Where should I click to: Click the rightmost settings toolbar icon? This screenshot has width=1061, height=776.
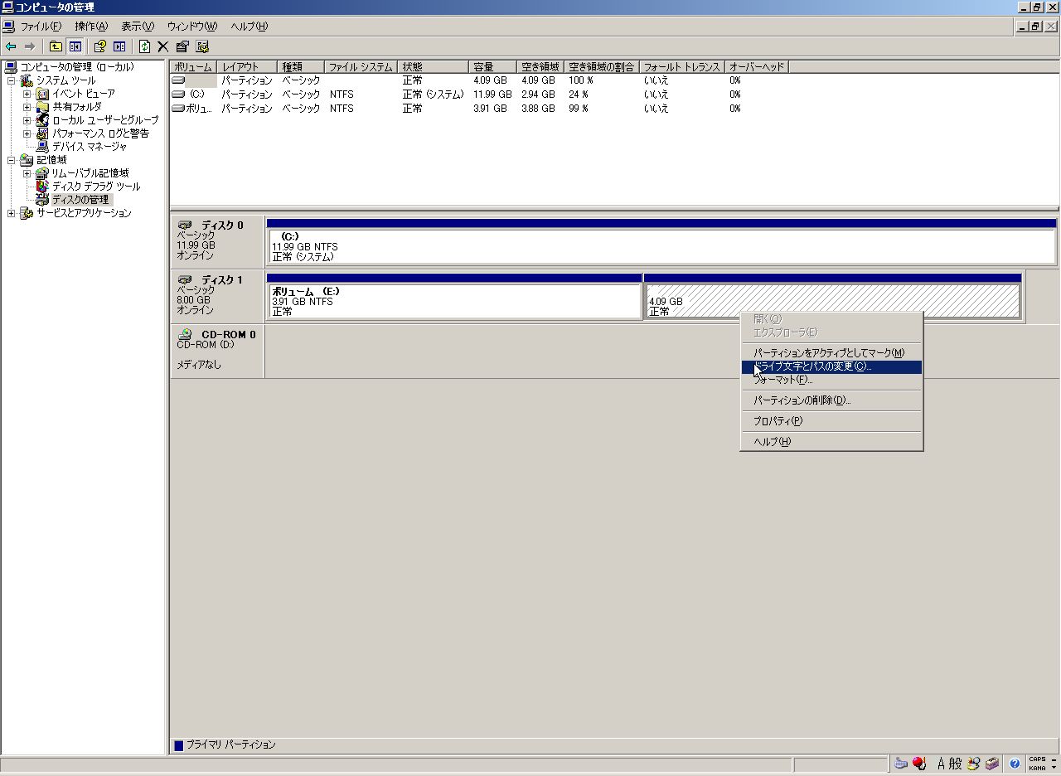click(x=202, y=46)
